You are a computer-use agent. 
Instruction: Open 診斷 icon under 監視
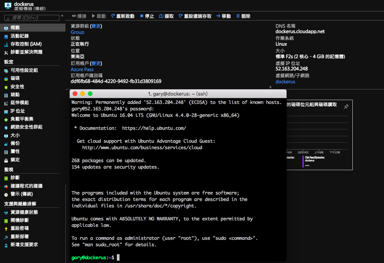(6, 178)
